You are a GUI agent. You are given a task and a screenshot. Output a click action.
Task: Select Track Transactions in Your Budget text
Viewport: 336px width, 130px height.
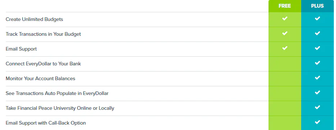43,34
